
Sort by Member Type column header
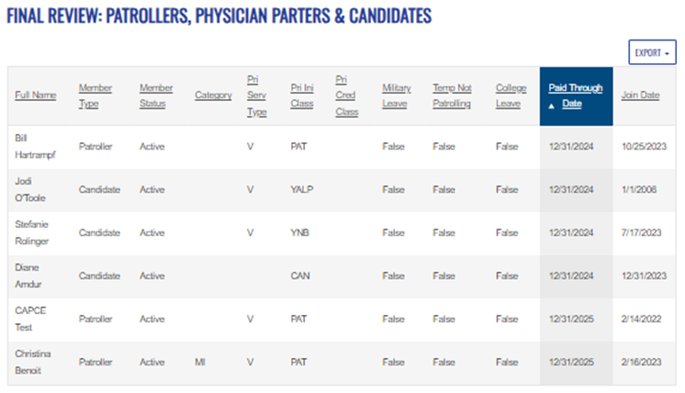95,95
